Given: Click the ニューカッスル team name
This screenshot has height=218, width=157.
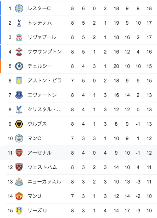Looking at the screenshot, I should (44, 182).
